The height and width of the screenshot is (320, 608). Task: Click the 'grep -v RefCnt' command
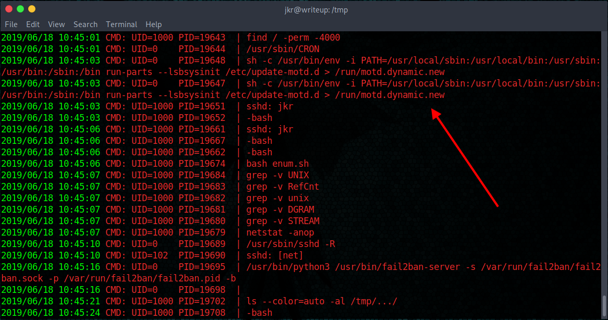tap(283, 187)
